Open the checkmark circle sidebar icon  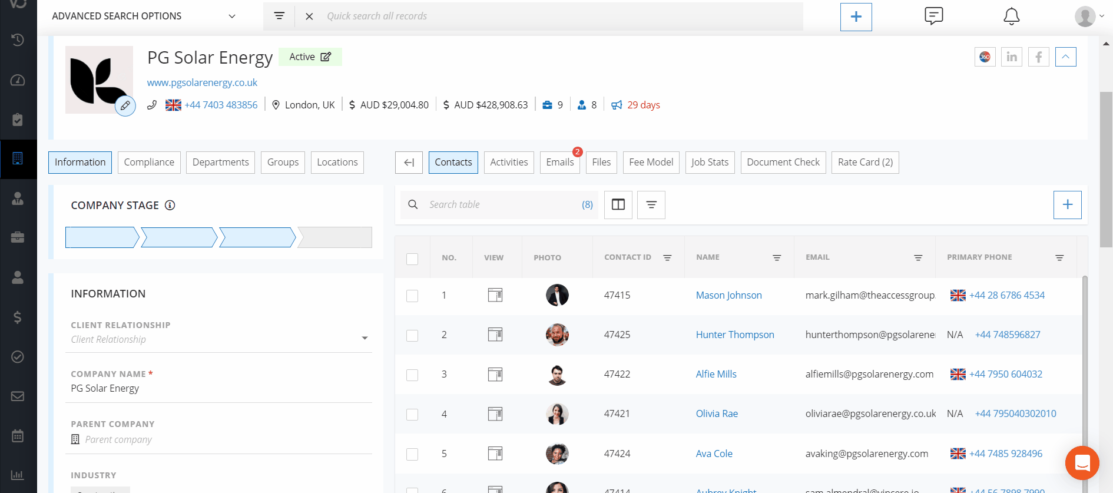tap(18, 356)
